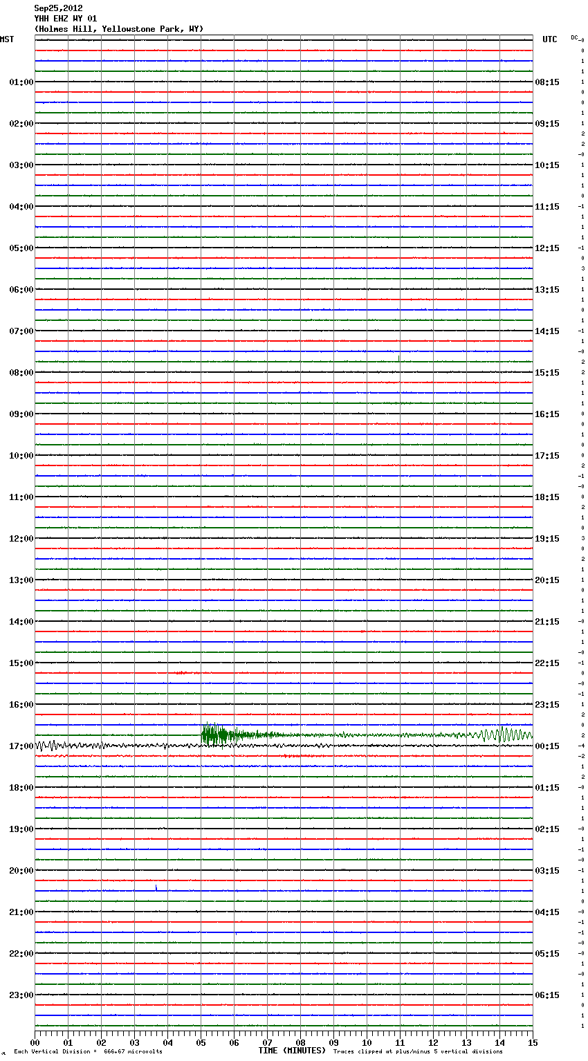Click the green surface waves near minute 14

coord(505,735)
